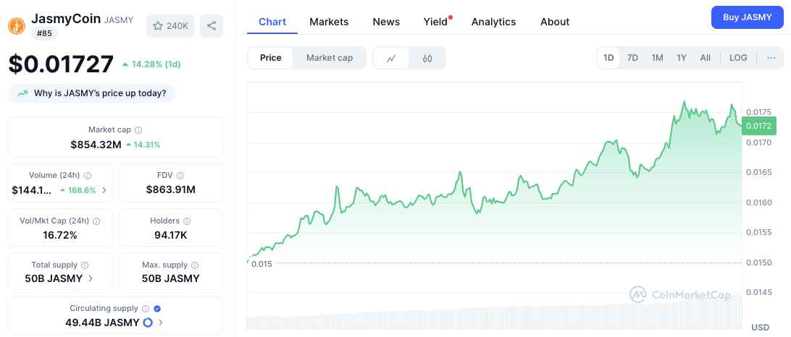Set chart range to 7D
This screenshot has height=337, width=791.
(x=632, y=58)
